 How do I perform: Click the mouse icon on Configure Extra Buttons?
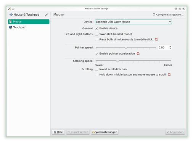point(154,14)
